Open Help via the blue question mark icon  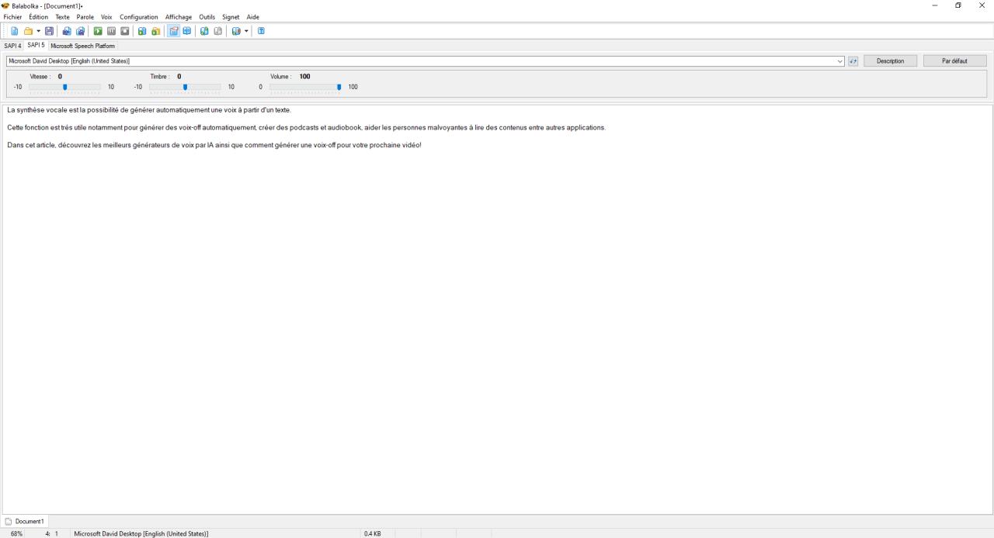click(261, 31)
